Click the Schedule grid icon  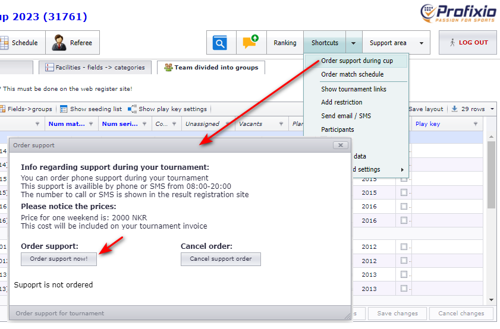(x=4, y=43)
